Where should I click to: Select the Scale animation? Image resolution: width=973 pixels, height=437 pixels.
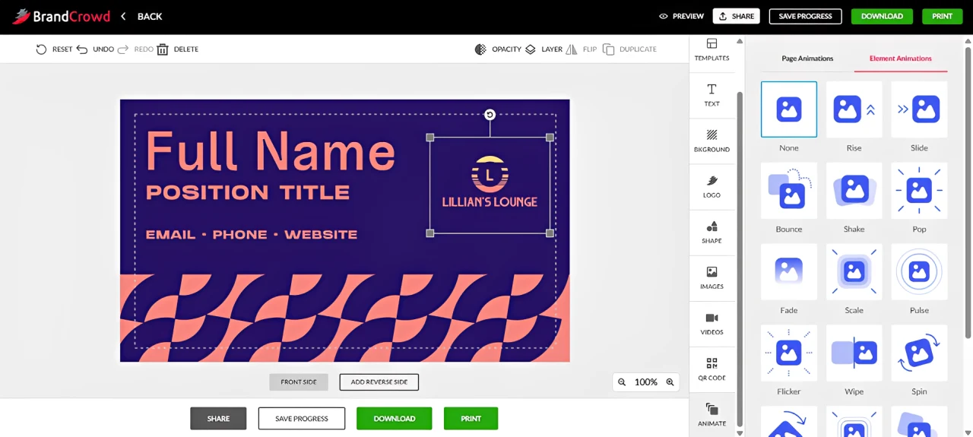tap(854, 272)
